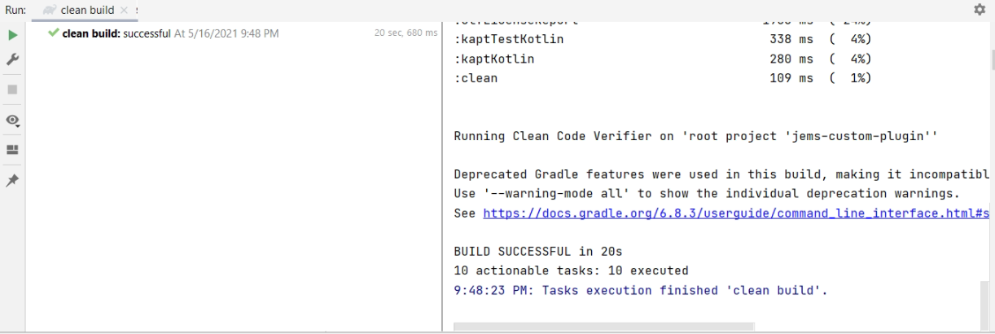Switch to the 'clean build' tab
This screenshot has height=334, width=995.
87,11
